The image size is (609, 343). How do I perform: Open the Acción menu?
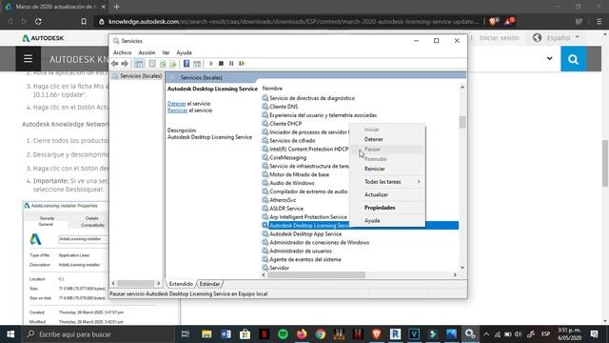[x=147, y=52]
